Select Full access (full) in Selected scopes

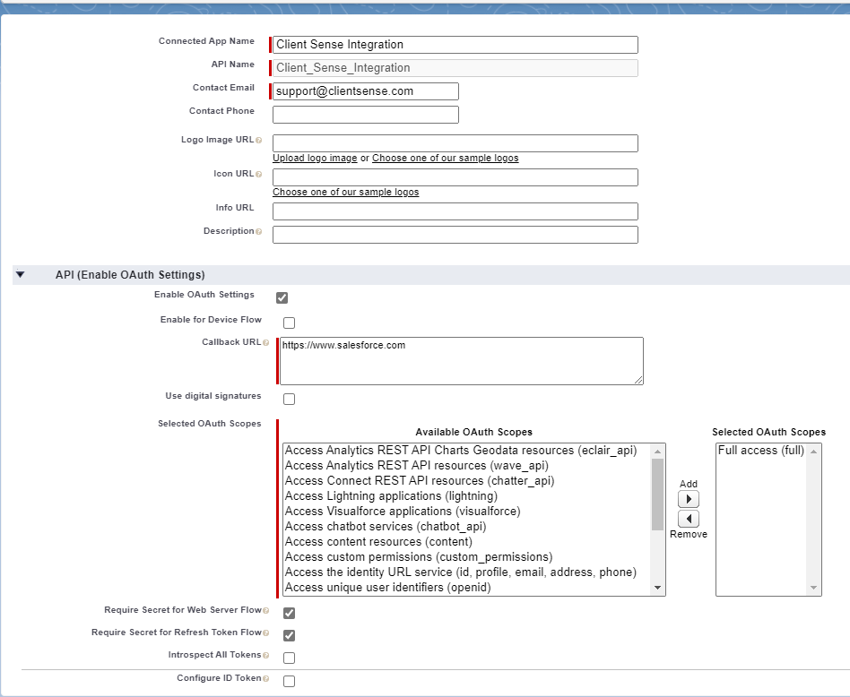761,451
